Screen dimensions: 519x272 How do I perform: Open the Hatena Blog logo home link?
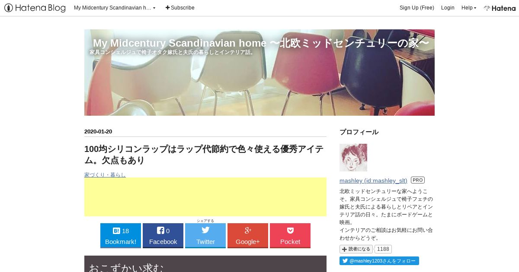tap(35, 8)
